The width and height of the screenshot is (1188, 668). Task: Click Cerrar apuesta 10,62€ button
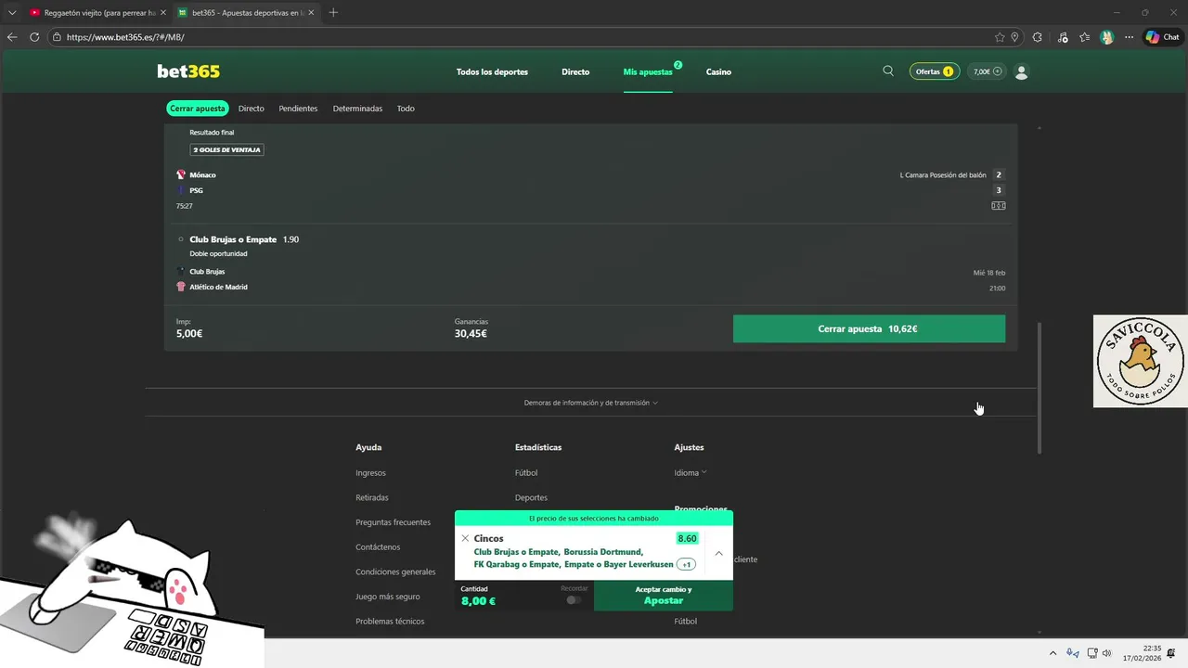(x=869, y=328)
